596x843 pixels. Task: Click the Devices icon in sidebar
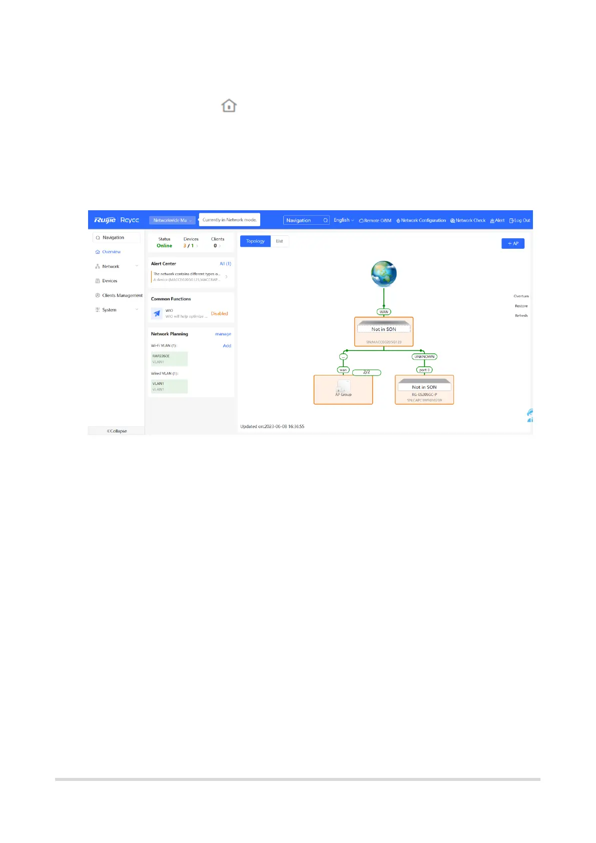pos(98,281)
